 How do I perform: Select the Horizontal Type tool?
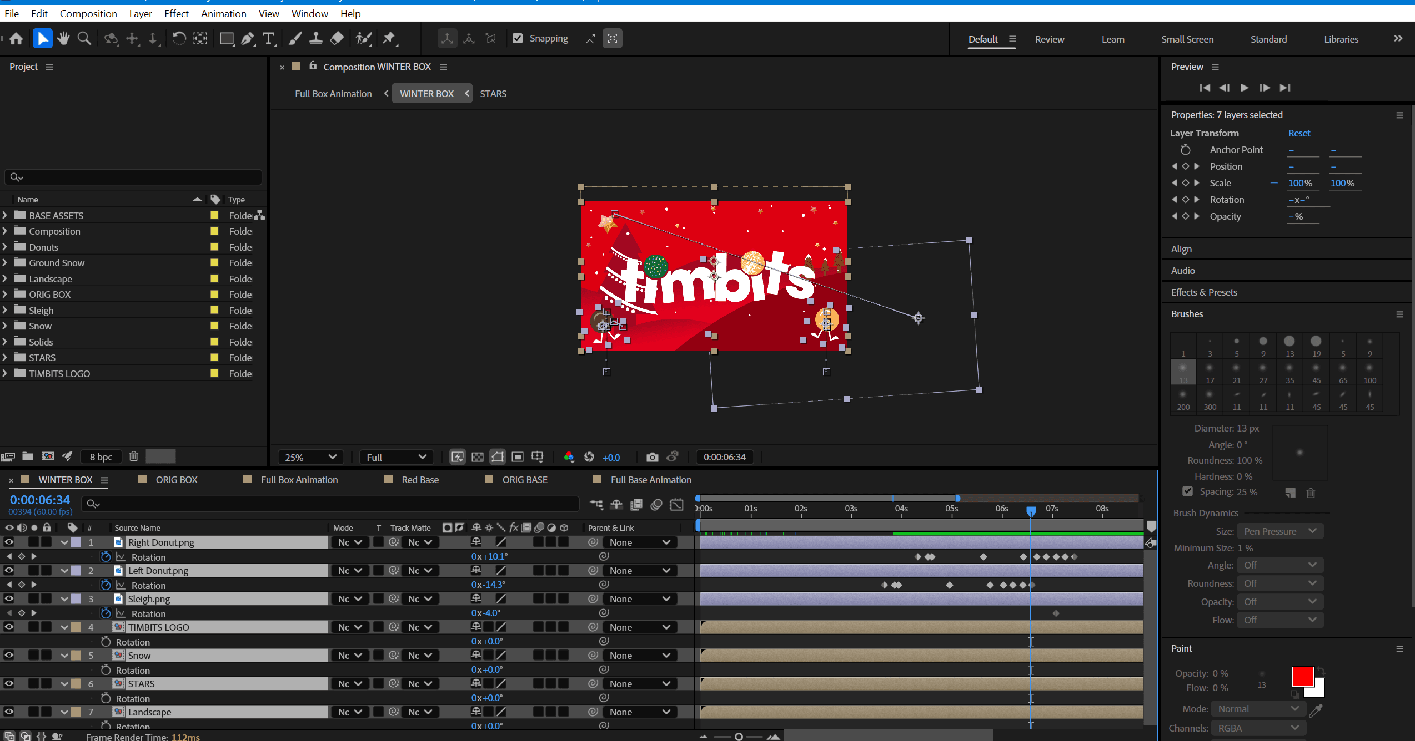[269, 38]
